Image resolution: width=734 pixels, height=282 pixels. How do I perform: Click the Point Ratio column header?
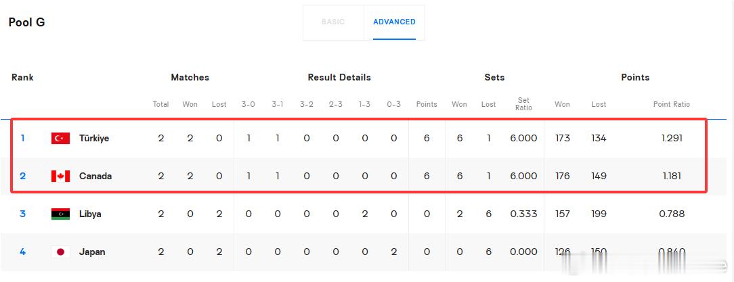672,104
